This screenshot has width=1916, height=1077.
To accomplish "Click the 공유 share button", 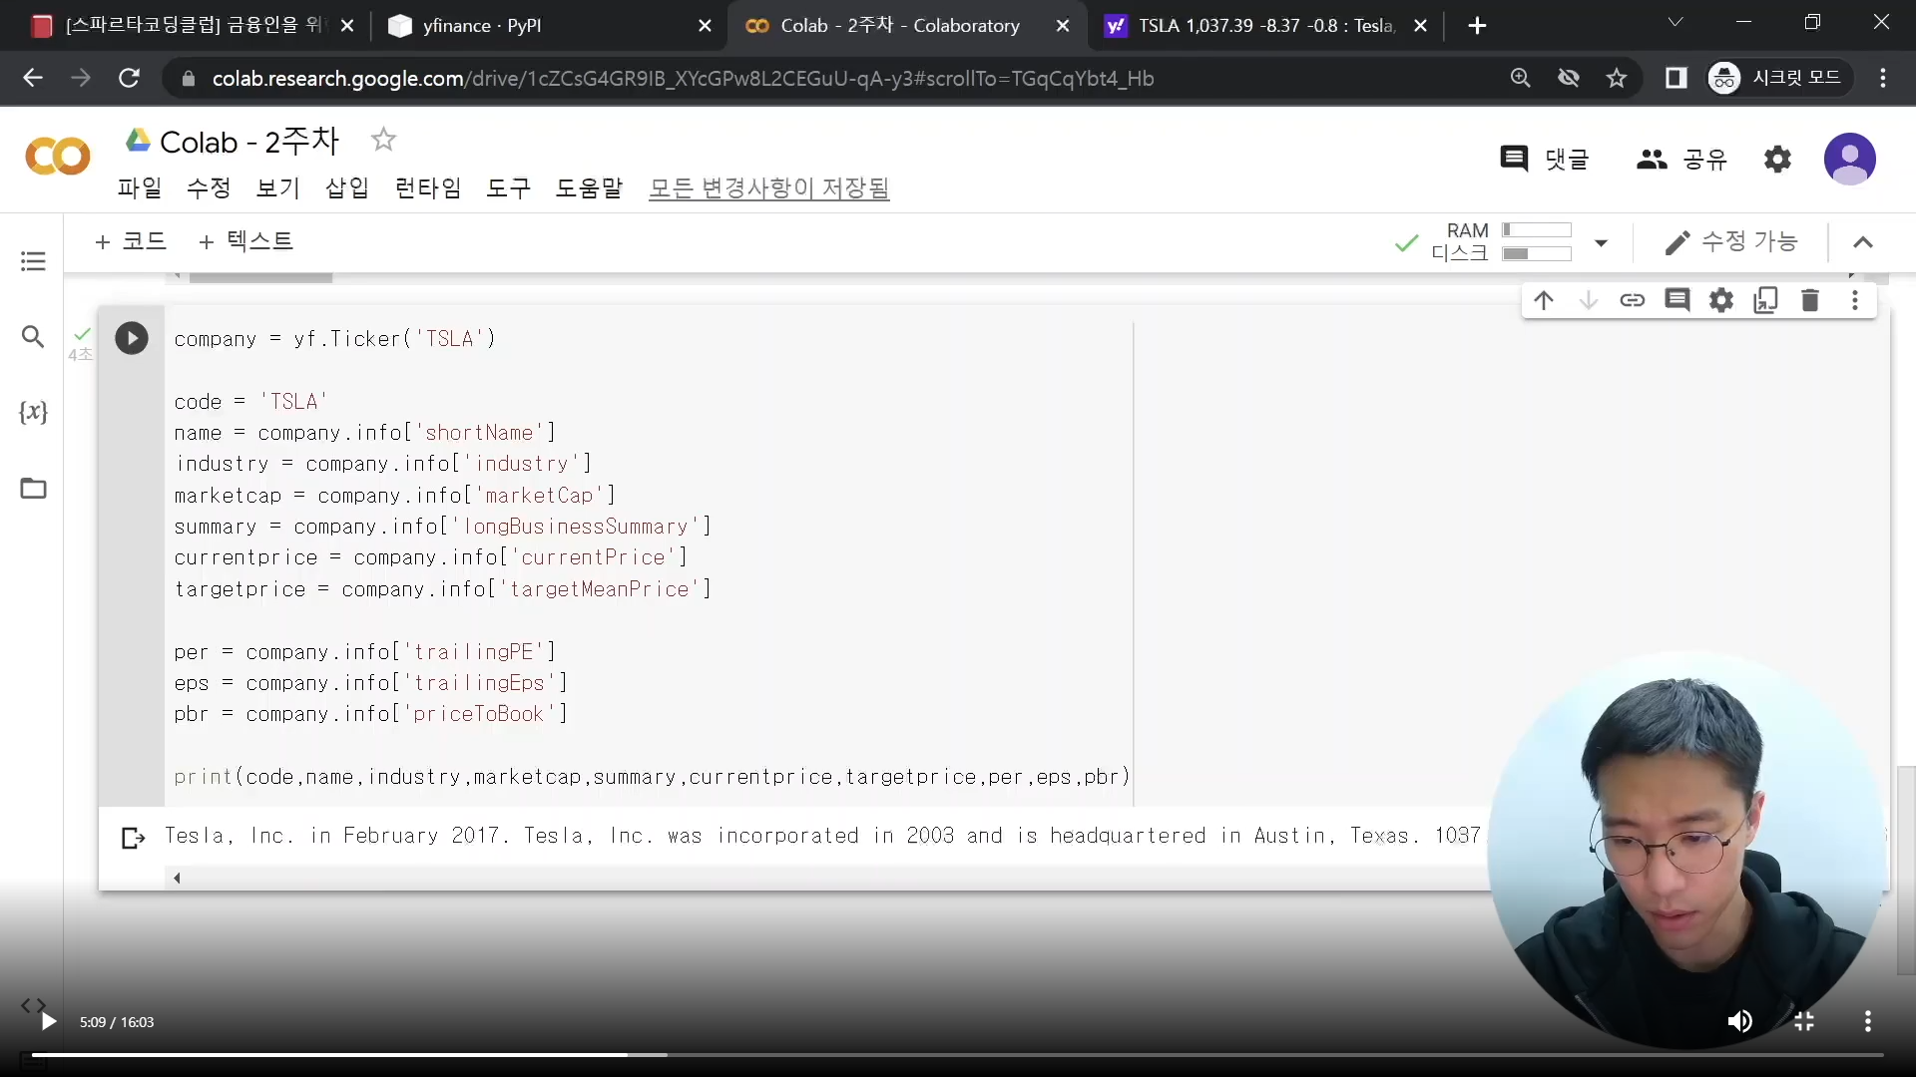I will (x=1682, y=159).
